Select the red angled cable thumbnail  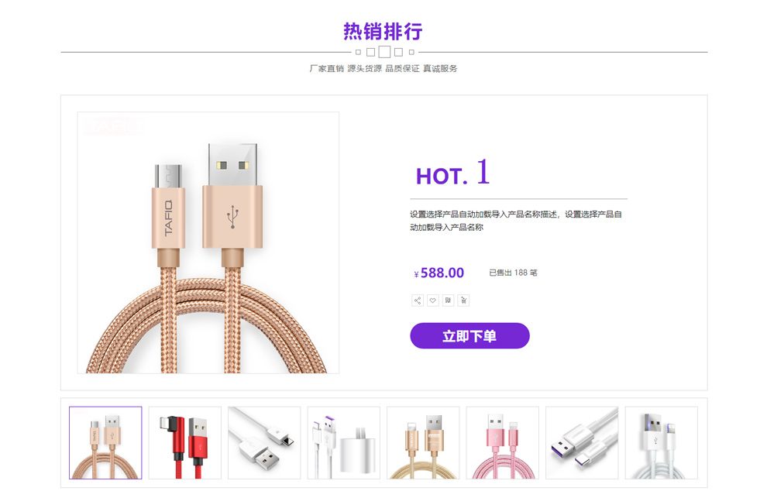tap(185, 443)
